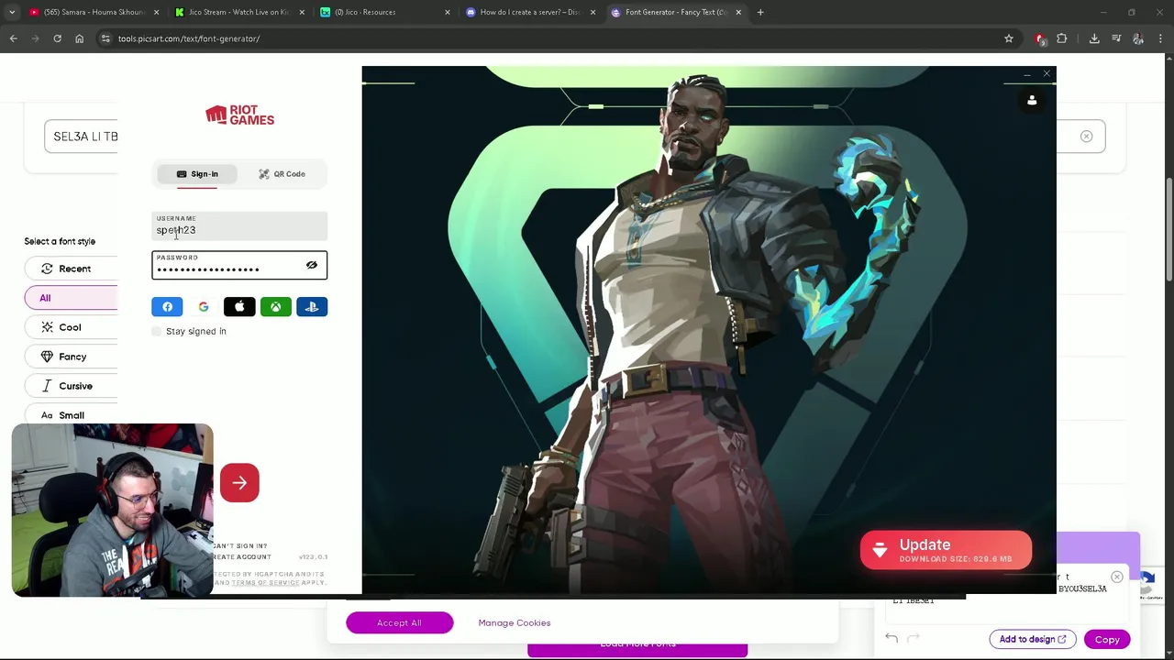This screenshot has height=660, width=1174.
Task: Redo the text edit arrow
Action: pos(914,638)
